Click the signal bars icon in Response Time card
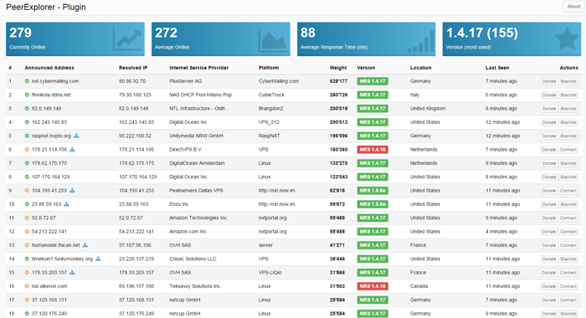586x318 pixels. [x=420, y=41]
